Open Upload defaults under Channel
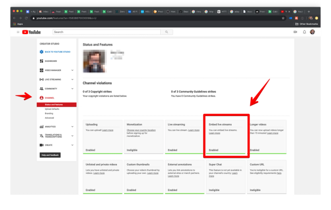This screenshot has width=331, height=210. (x=52, y=109)
